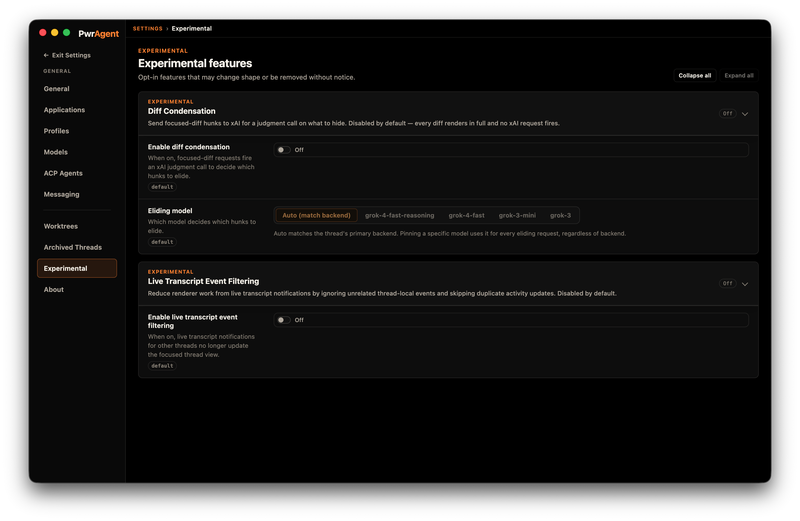The width and height of the screenshot is (800, 521).
Task: Pick grok-3-mini eliding model
Action: coord(517,215)
